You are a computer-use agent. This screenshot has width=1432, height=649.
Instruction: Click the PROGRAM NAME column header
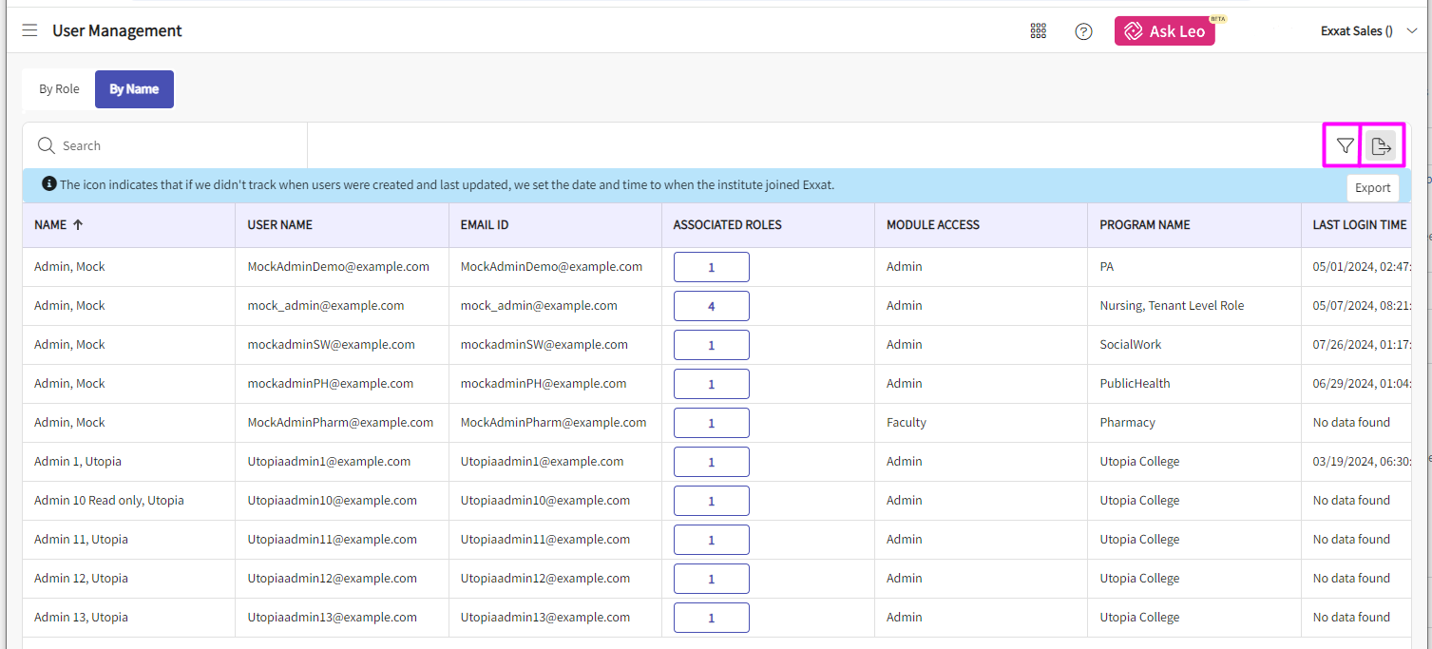[1144, 225]
